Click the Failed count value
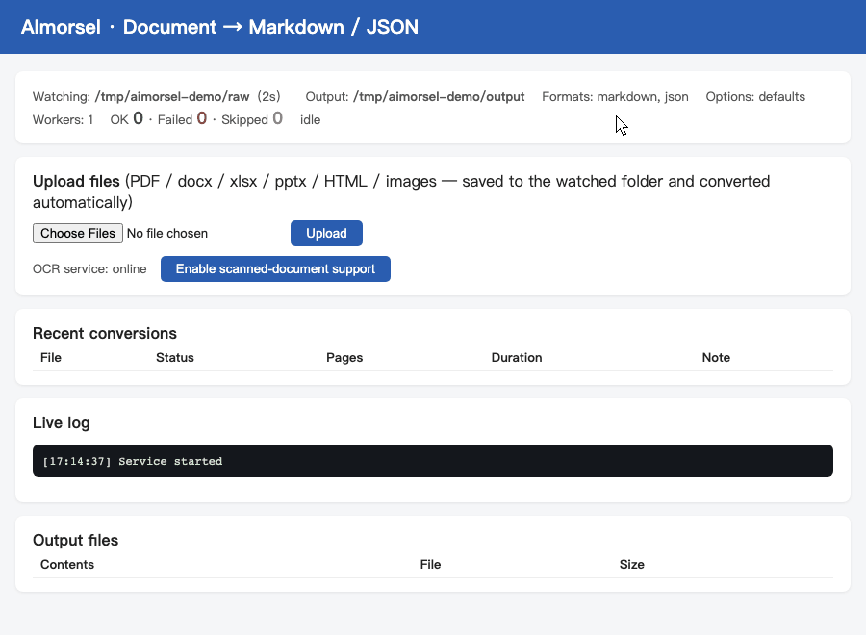This screenshot has height=635, width=866. click(x=202, y=118)
